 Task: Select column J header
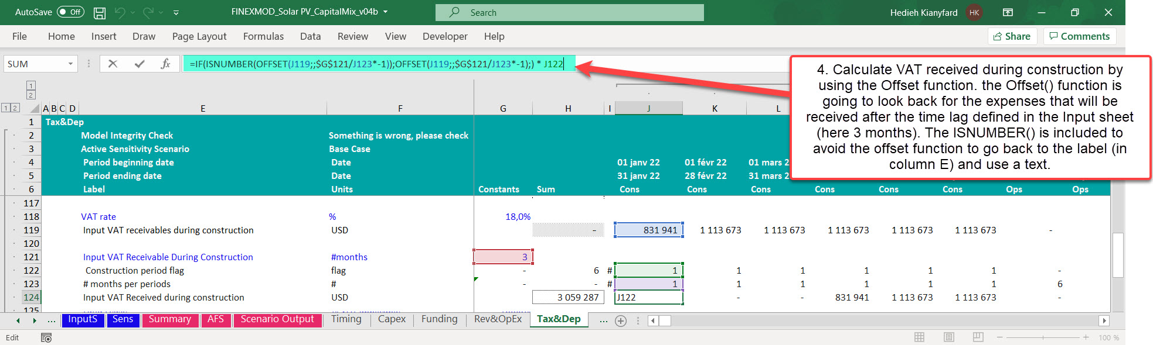(x=648, y=108)
